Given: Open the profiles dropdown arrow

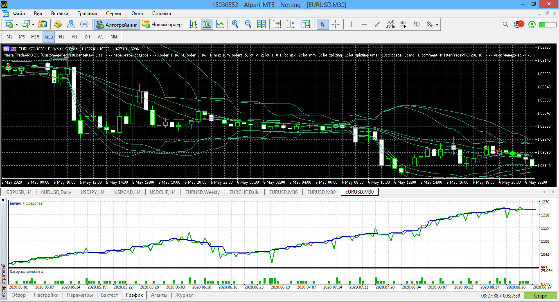Looking at the screenshot, I should click(34, 25).
